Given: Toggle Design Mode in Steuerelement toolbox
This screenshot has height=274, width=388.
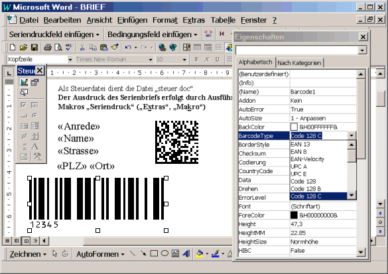Looking at the screenshot, I should pos(24,82).
